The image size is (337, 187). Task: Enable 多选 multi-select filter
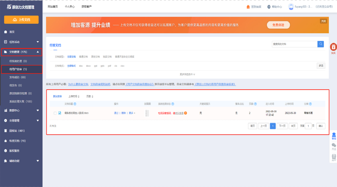321,66
